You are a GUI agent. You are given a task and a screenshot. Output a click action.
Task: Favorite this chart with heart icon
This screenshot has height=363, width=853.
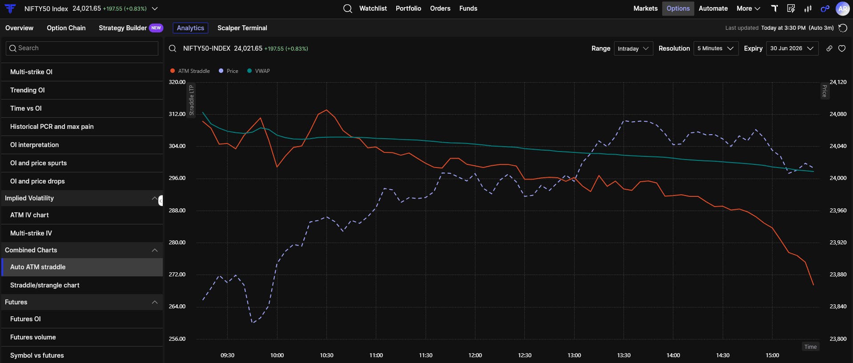[x=842, y=48]
